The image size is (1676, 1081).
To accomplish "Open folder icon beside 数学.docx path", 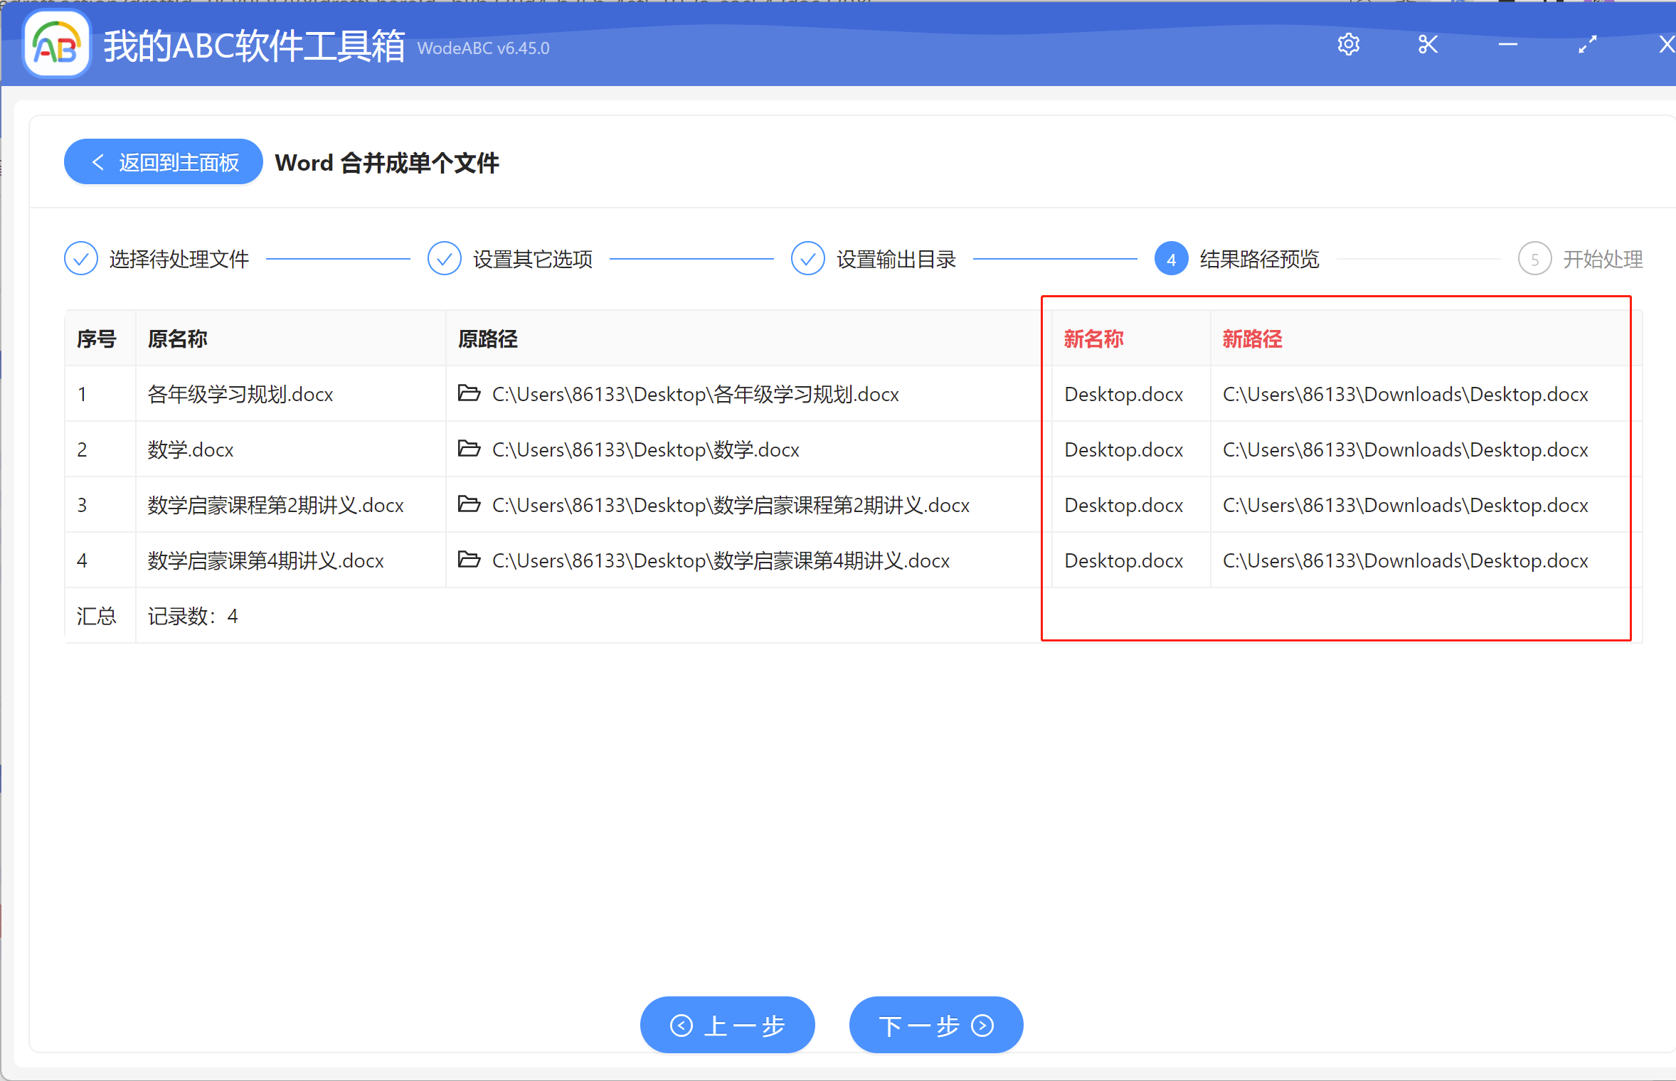I will [x=469, y=449].
